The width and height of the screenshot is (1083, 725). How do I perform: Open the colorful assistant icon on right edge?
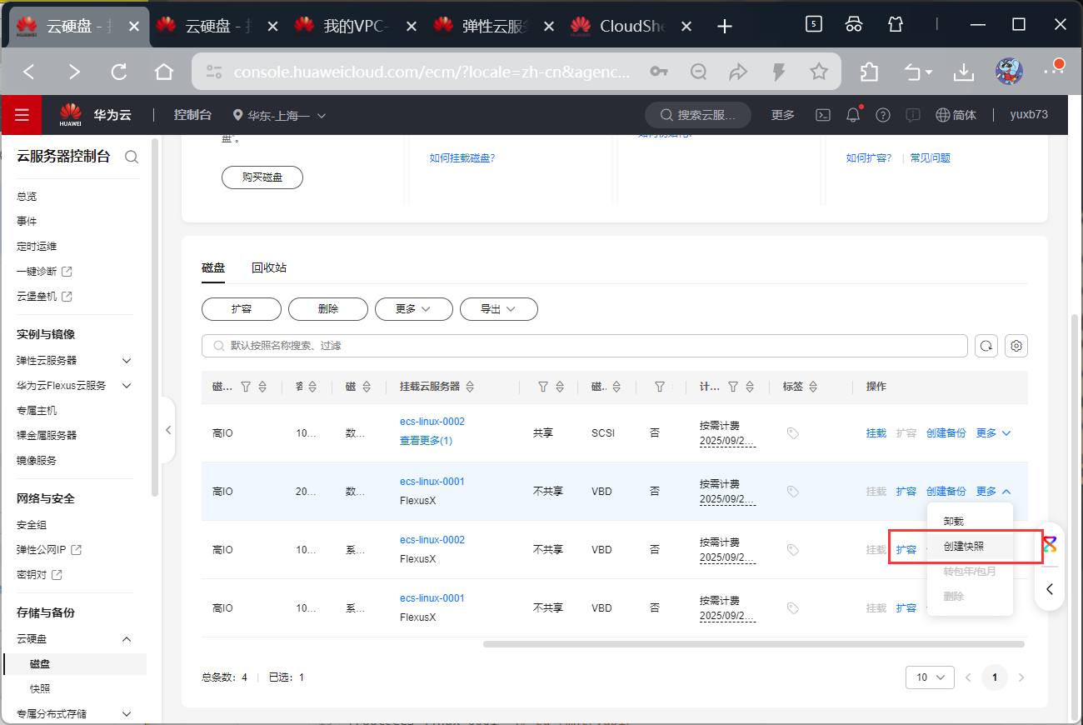(x=1050, y=544)
